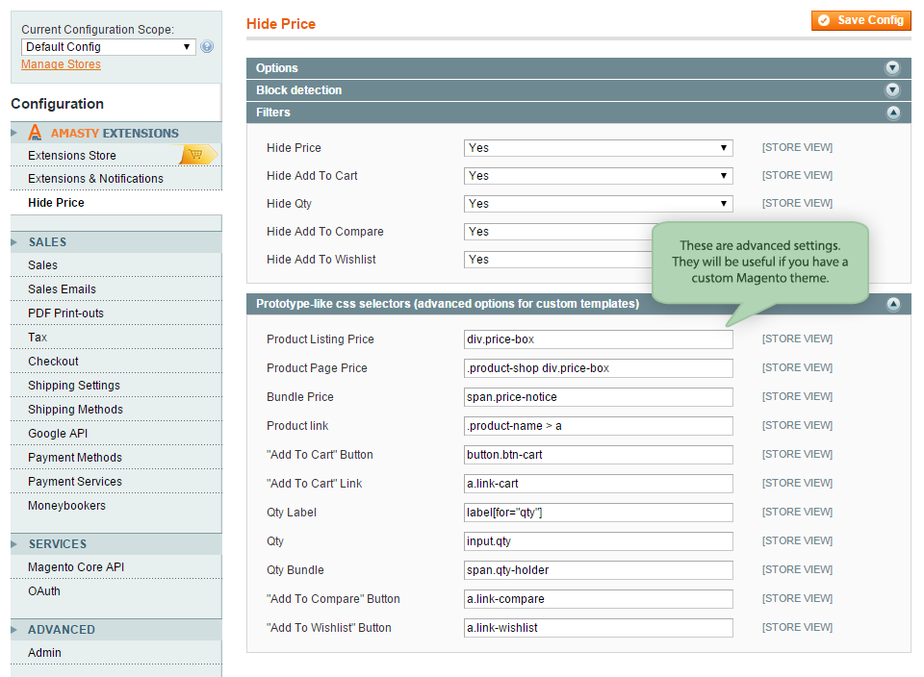Open the Hide Add To Compare dropdown
The image size is (924, 677).
click(x=558, y=232)
